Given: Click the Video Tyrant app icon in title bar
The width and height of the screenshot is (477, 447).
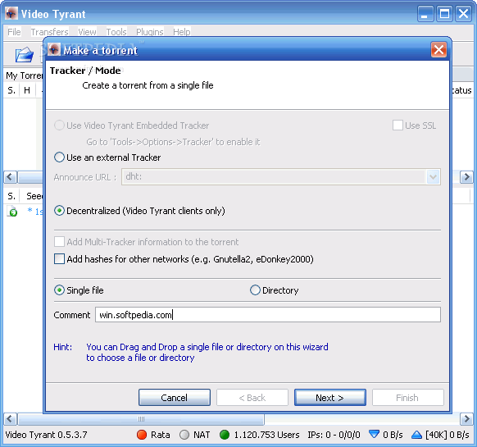Looking at the screenshot, I should [x=11, y=13].
